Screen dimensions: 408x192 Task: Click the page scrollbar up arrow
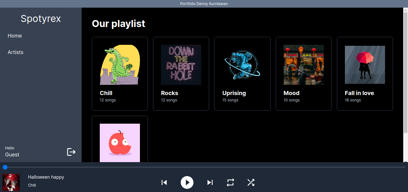pos(405,10)
